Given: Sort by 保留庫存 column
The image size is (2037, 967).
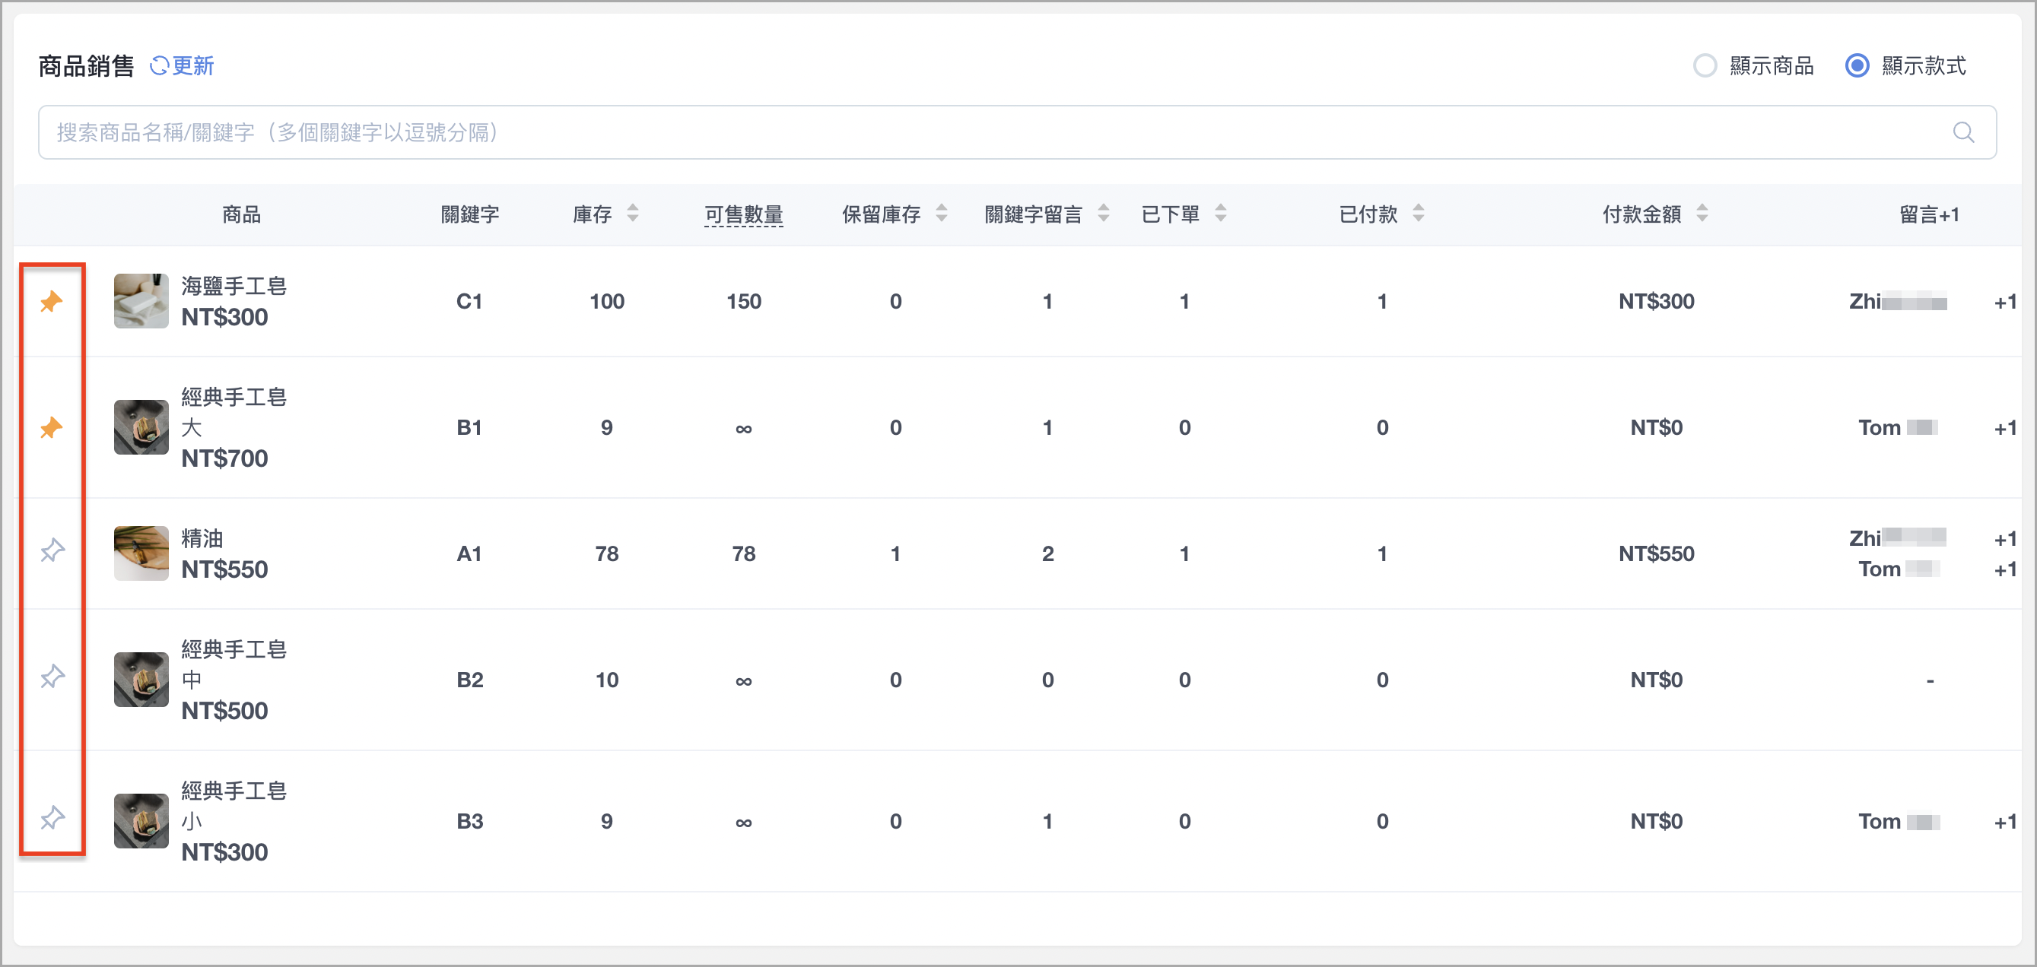Looking at the screenshot, I should click(x=941, y=214).
